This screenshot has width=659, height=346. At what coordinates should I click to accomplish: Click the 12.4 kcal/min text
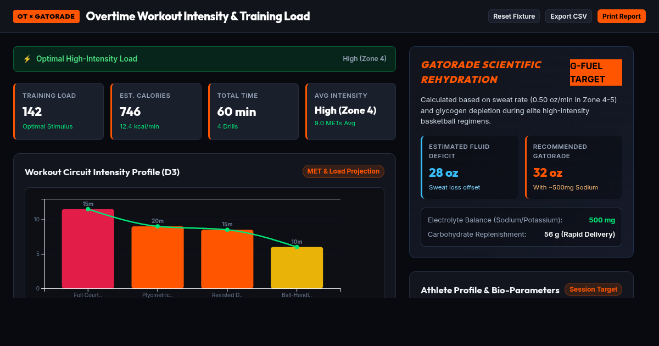tap(139, 126)
